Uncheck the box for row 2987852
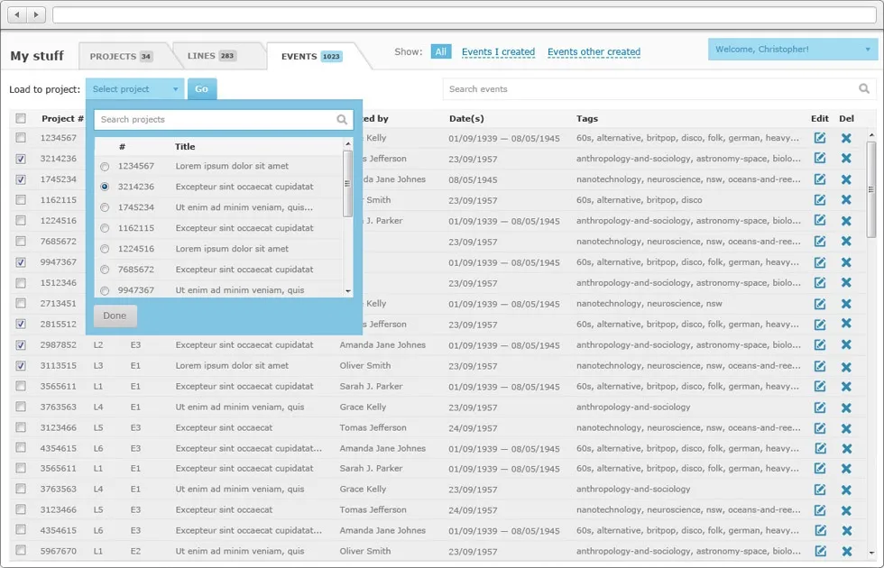 coord(21,344)
